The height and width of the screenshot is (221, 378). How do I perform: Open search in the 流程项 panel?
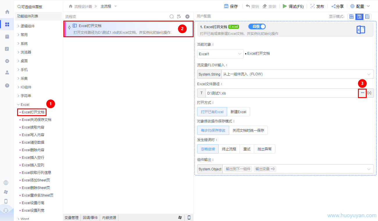click(x=172, y=17)
